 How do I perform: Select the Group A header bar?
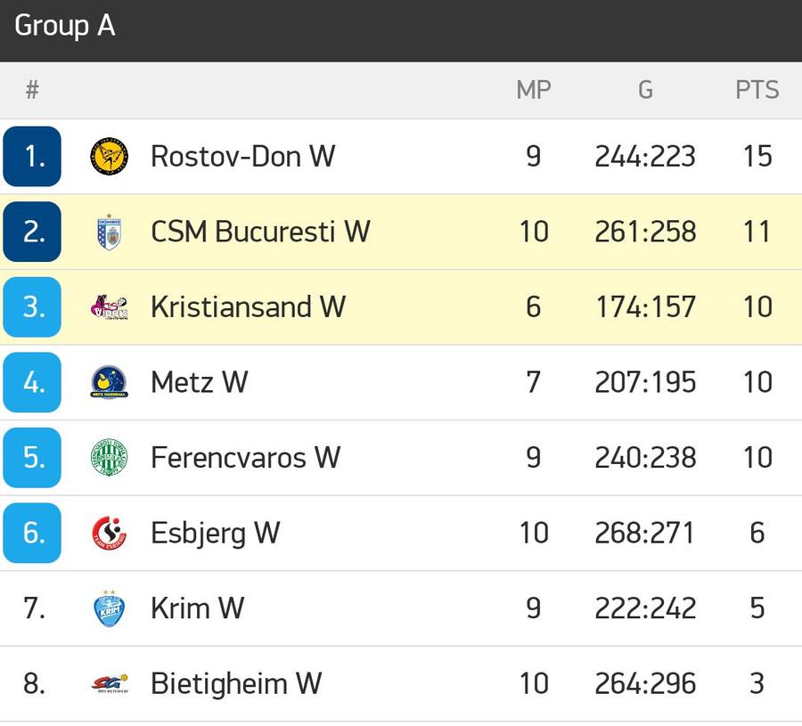tap(401, 30)
